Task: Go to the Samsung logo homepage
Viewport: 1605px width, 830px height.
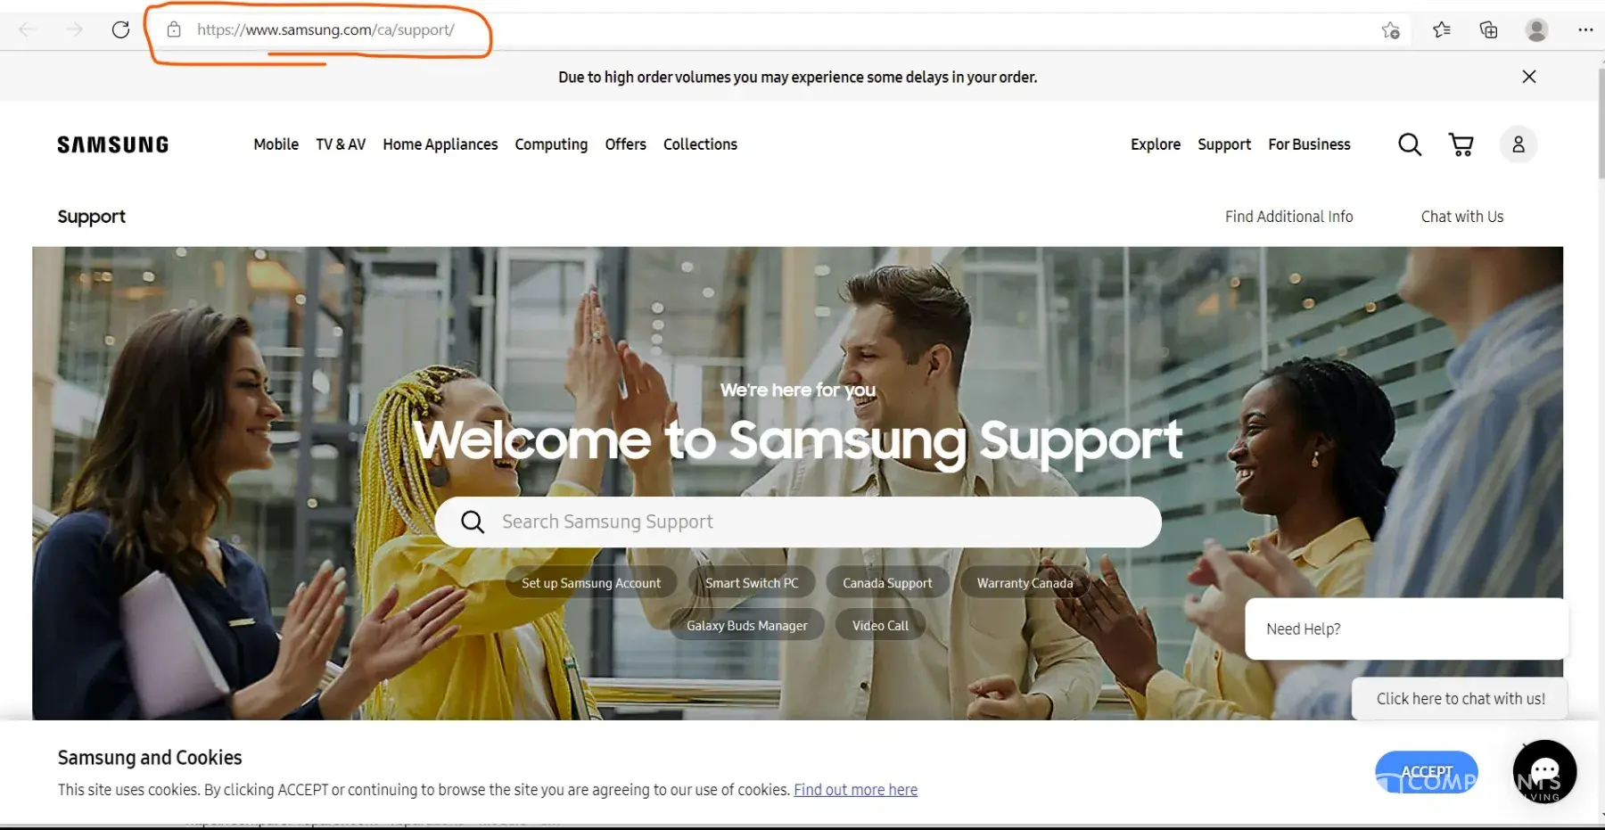Action: pos(113,144)
